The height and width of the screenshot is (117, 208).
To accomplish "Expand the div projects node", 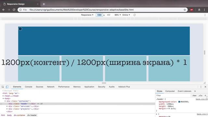I will pyautogui.click(x=7, y=109).
